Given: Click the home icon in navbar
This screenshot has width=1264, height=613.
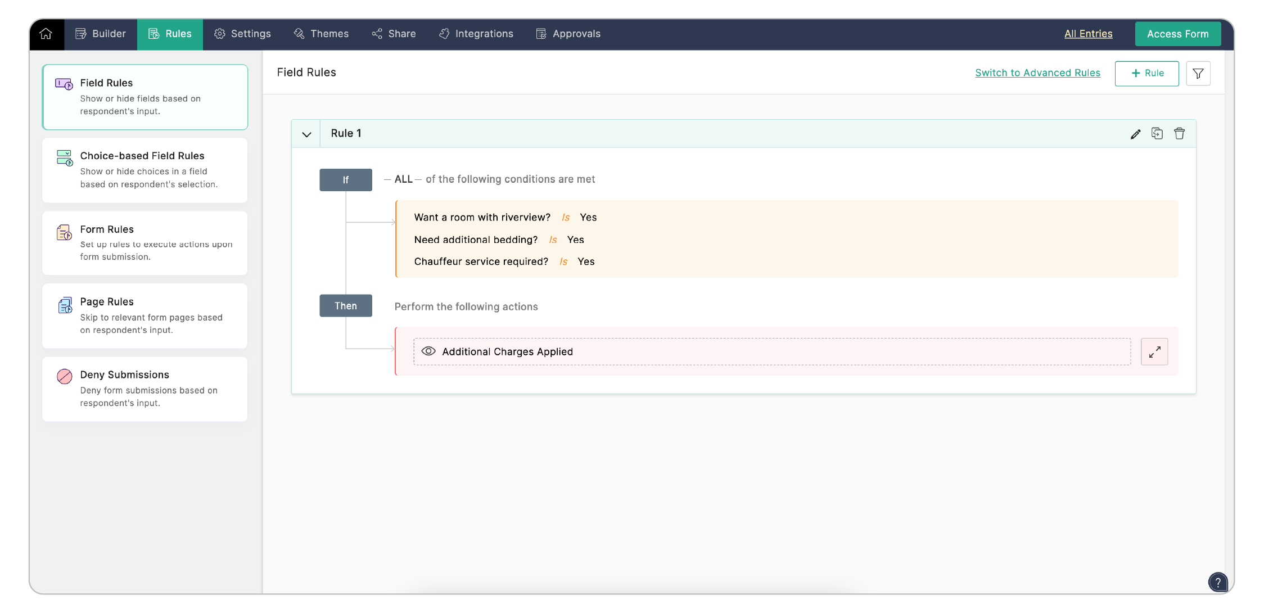Looking at the screenshot, I should (x=46, y=34).
